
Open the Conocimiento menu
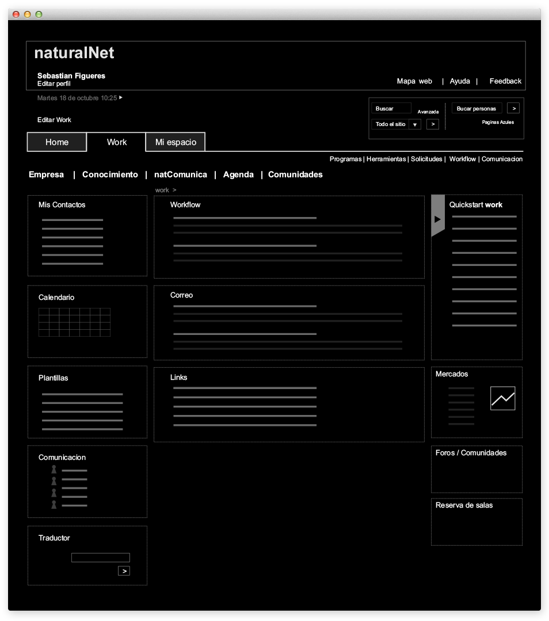[110, 174]
